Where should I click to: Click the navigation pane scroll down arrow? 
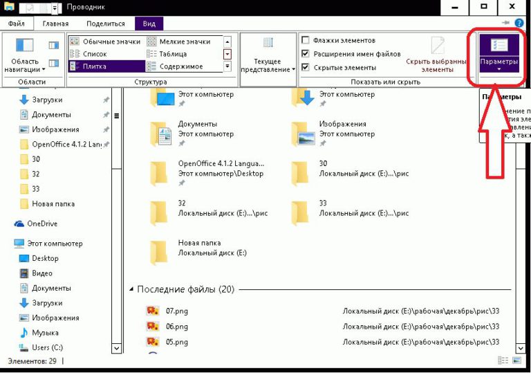point(116,348)
